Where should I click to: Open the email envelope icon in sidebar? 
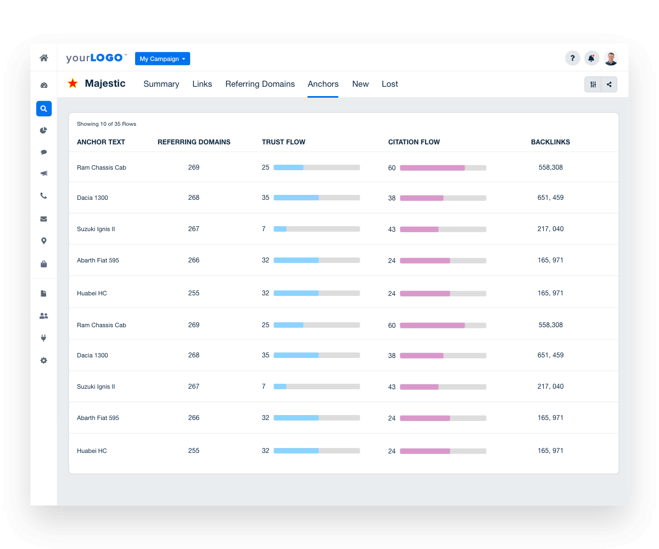pyautogui.click(x=44, y=219)
